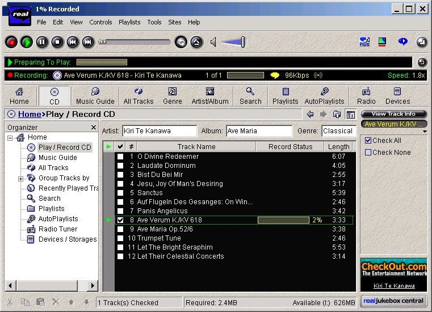Open the Controls menu
Screen dimensions: 432x312
100,22
